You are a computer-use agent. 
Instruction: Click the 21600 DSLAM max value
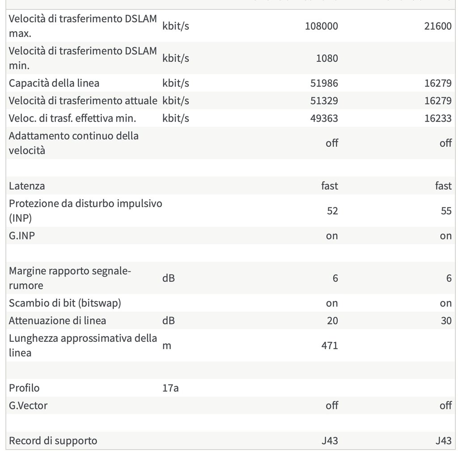[x=437, y=26]
